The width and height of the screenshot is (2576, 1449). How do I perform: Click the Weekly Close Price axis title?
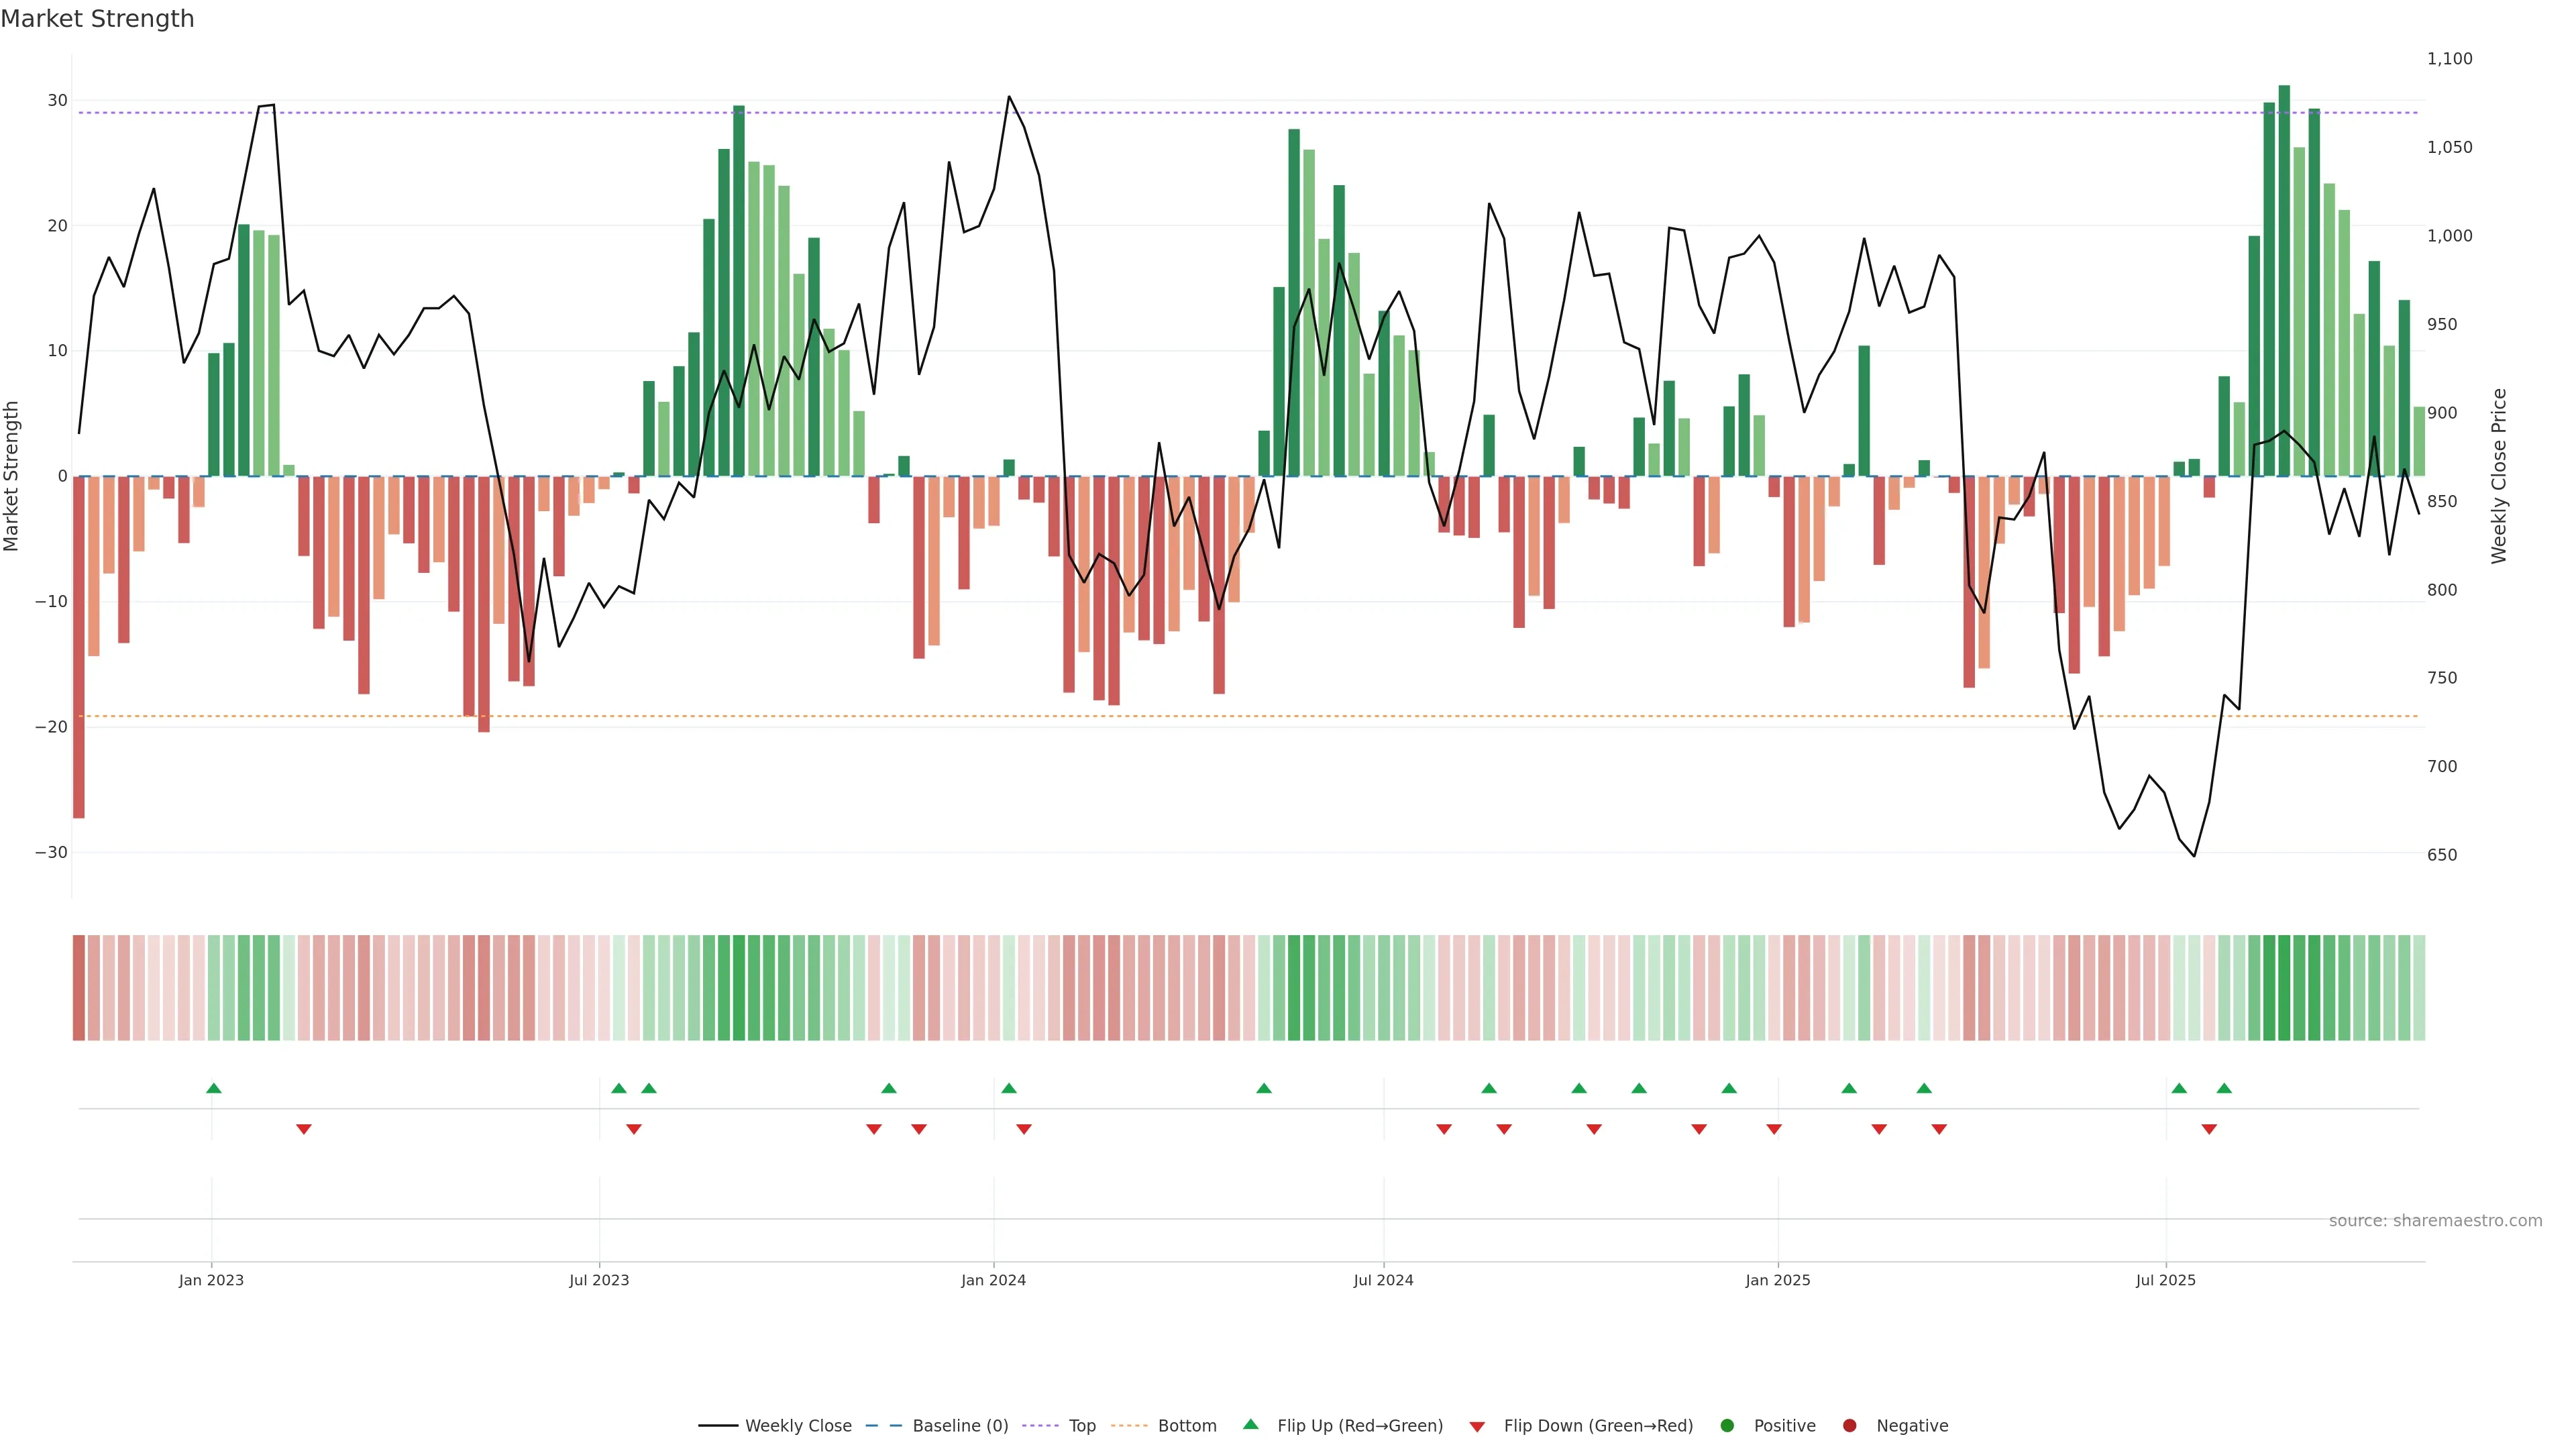click(x=2499, y=476)
